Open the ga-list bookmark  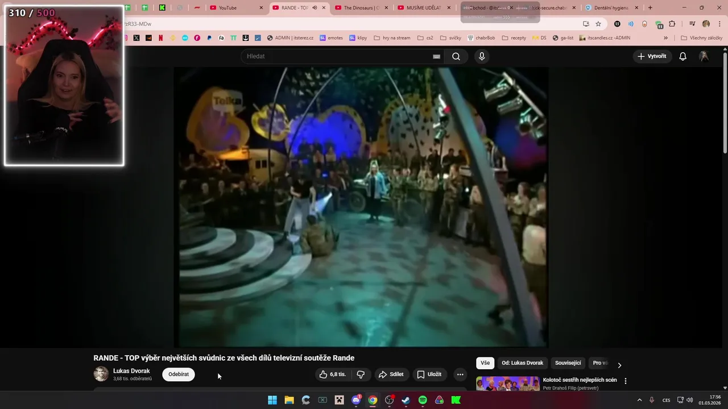[563, 38]
